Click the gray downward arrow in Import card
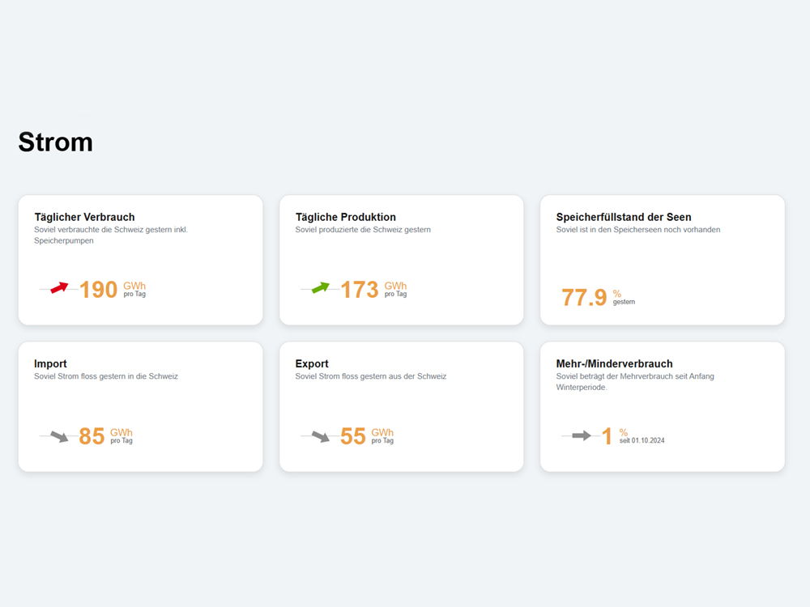 (59, 436)
